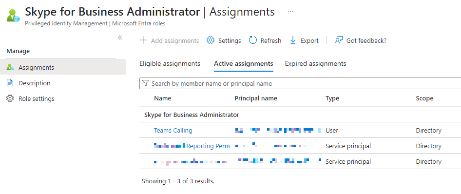Click the Add assignments button
The image size is (461, 194).
pos(170,40)
